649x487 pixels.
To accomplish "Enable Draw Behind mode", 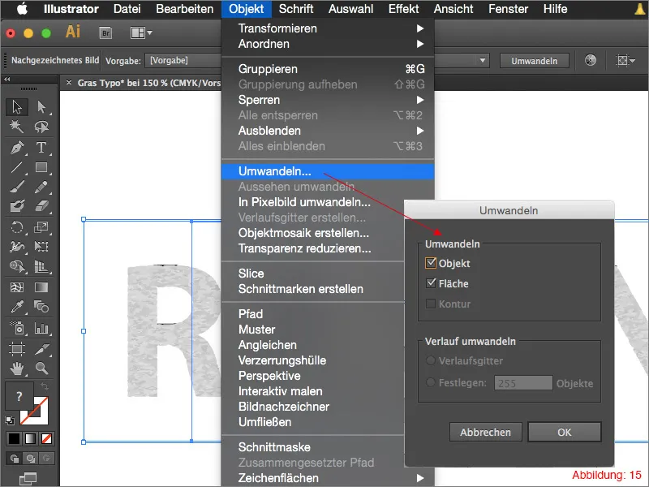I will (x=30, y=458).
